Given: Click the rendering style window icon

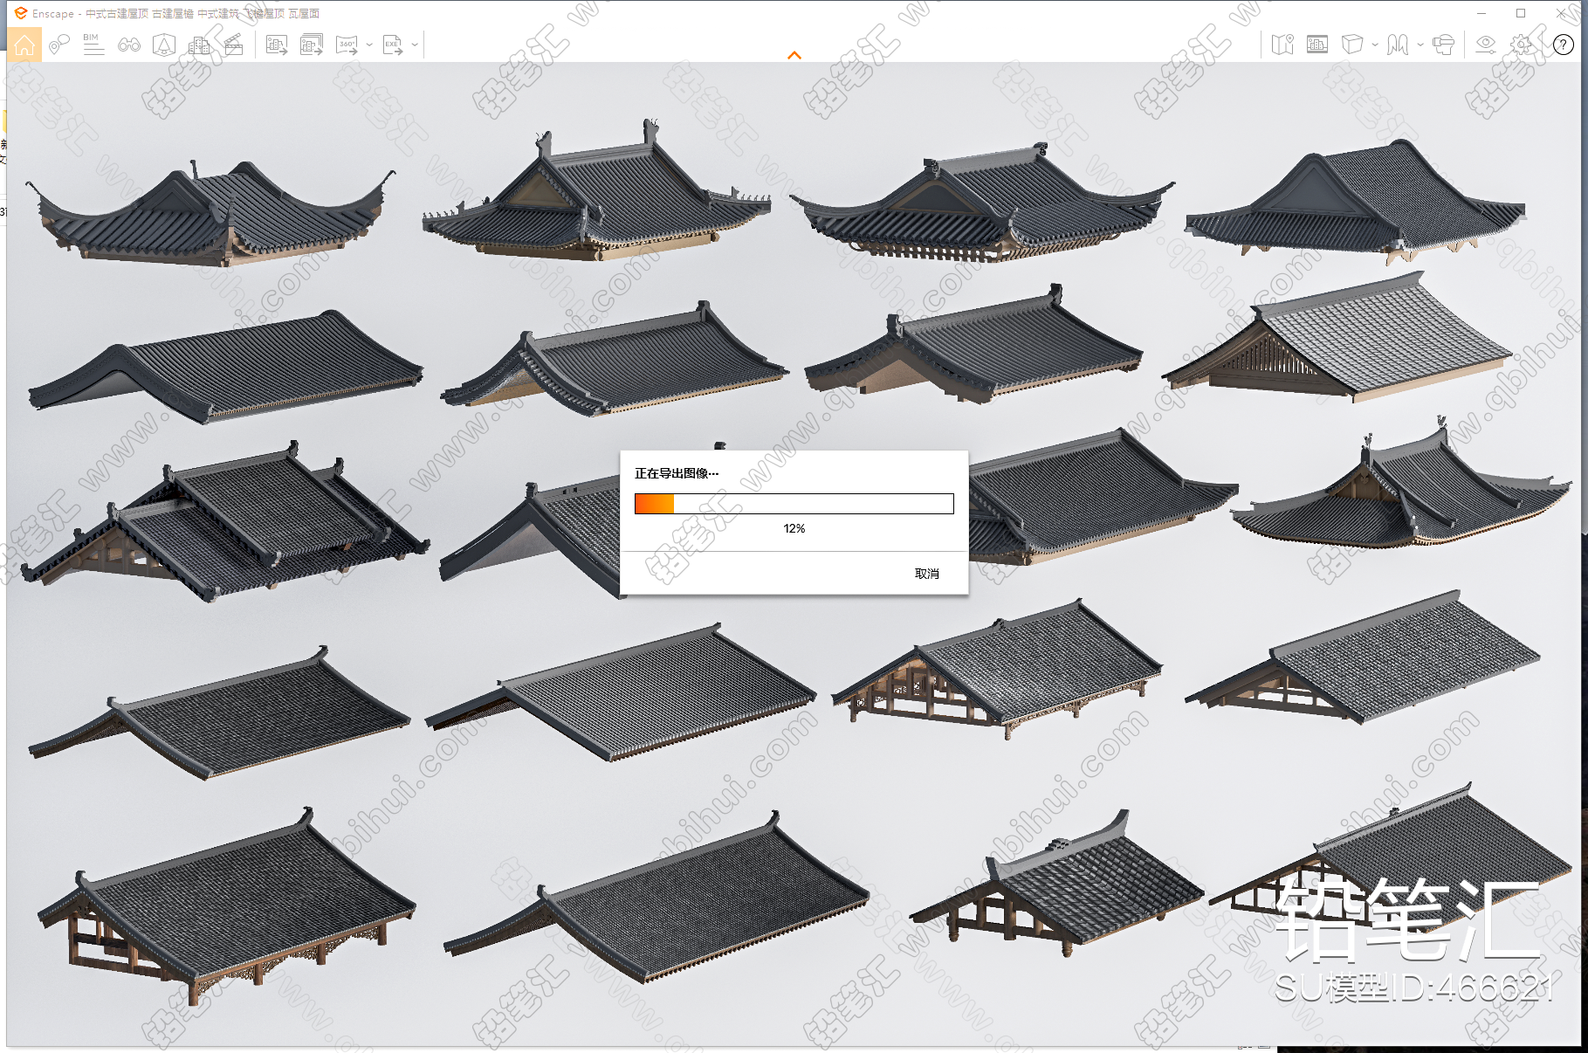Looking at the screenshot, I should 1317,45.
